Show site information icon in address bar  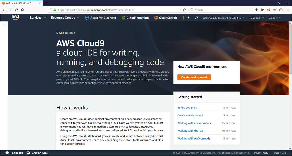tap(51, 10)
